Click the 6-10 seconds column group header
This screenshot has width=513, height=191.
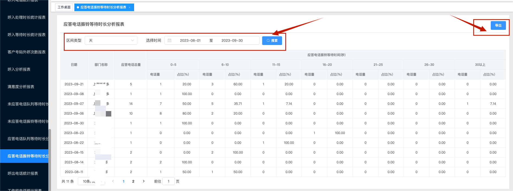click(225, 65)
